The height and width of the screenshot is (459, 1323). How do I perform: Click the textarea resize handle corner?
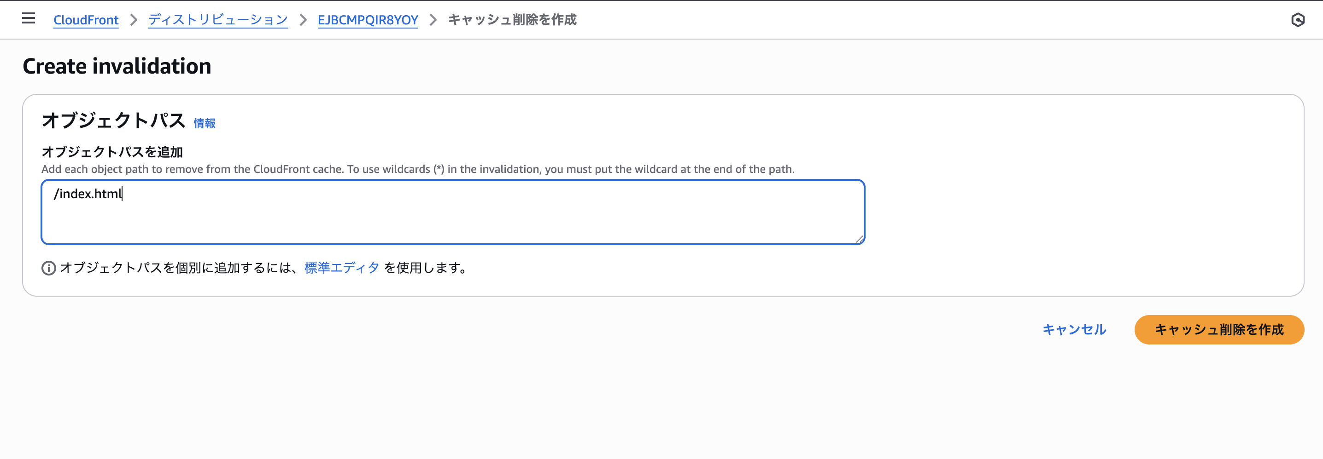tap(859, 239)
